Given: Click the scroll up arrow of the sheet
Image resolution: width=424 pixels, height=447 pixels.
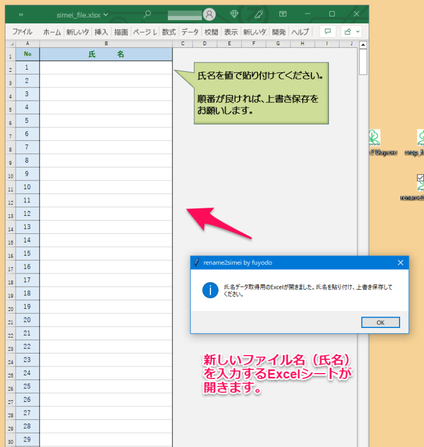Looking at the screenshot, I should [363, 45].
